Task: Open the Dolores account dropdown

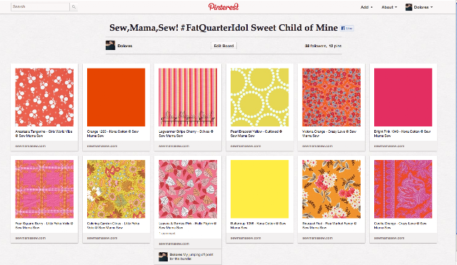Action: tap(423, 7)
